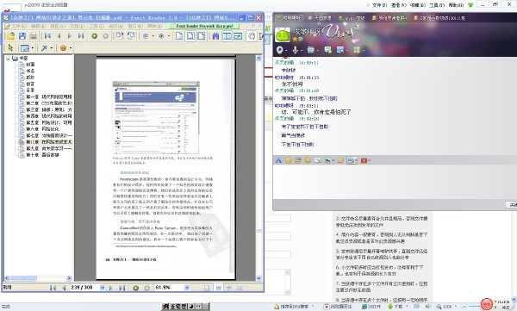Click the microphone voice chat icon
The height and width of the screenshot is (311, 517).
pos(296,50)
